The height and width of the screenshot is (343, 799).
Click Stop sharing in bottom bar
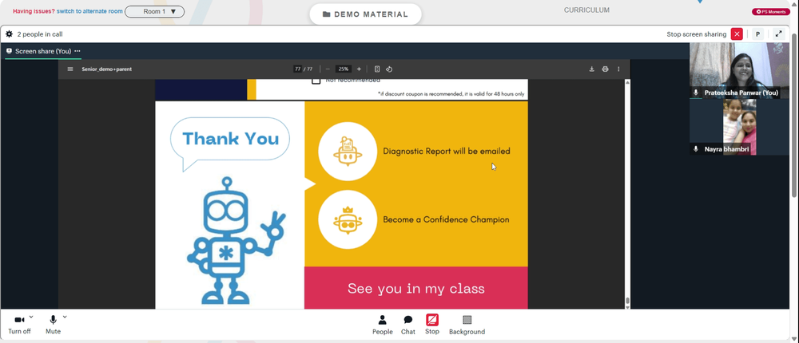tap(432, 324)
